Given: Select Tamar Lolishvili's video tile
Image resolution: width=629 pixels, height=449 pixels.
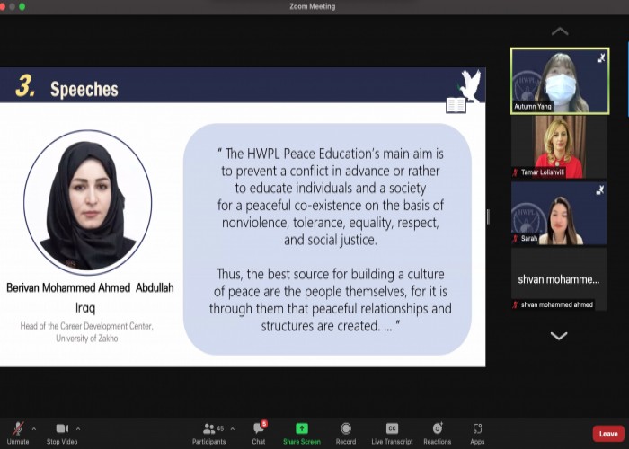Looking at the screenshot, I should pyautogui.click(x=559, y=147).
